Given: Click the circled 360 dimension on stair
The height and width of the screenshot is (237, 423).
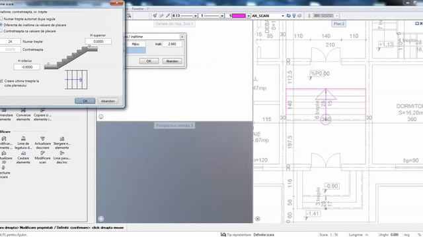Looking at the screenshot, I should coord(326,119).
